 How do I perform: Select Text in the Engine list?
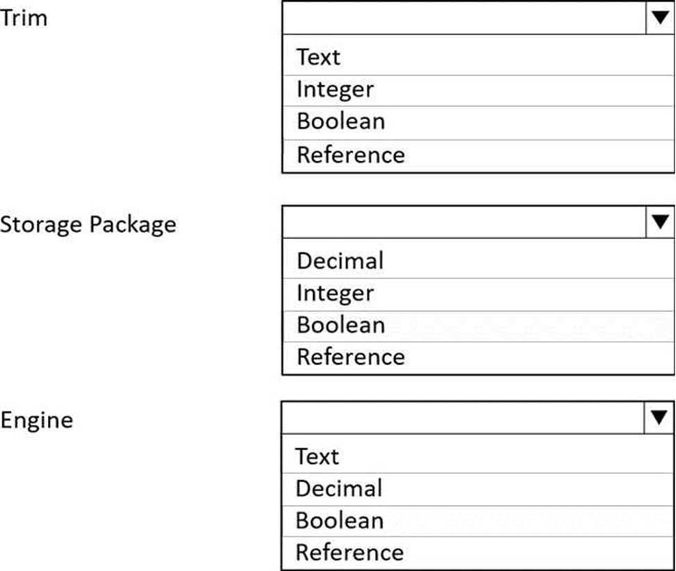coord(478,457)
